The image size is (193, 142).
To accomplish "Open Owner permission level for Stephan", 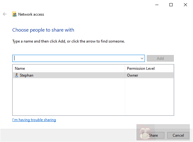I will coord(132,75).
